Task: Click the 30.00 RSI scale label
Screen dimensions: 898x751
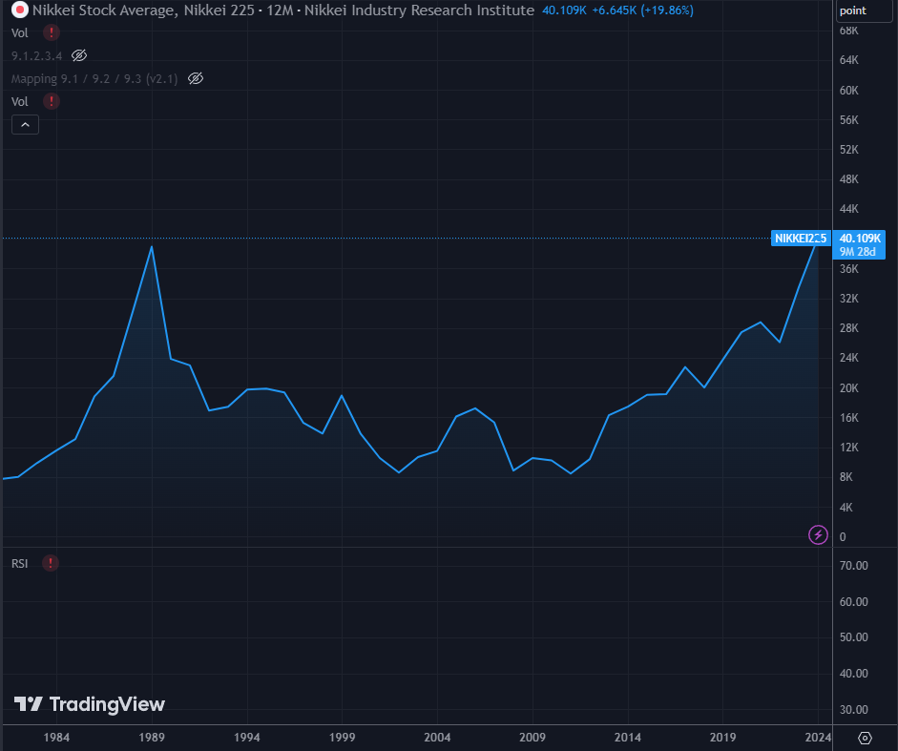Action: coord(853,710)
